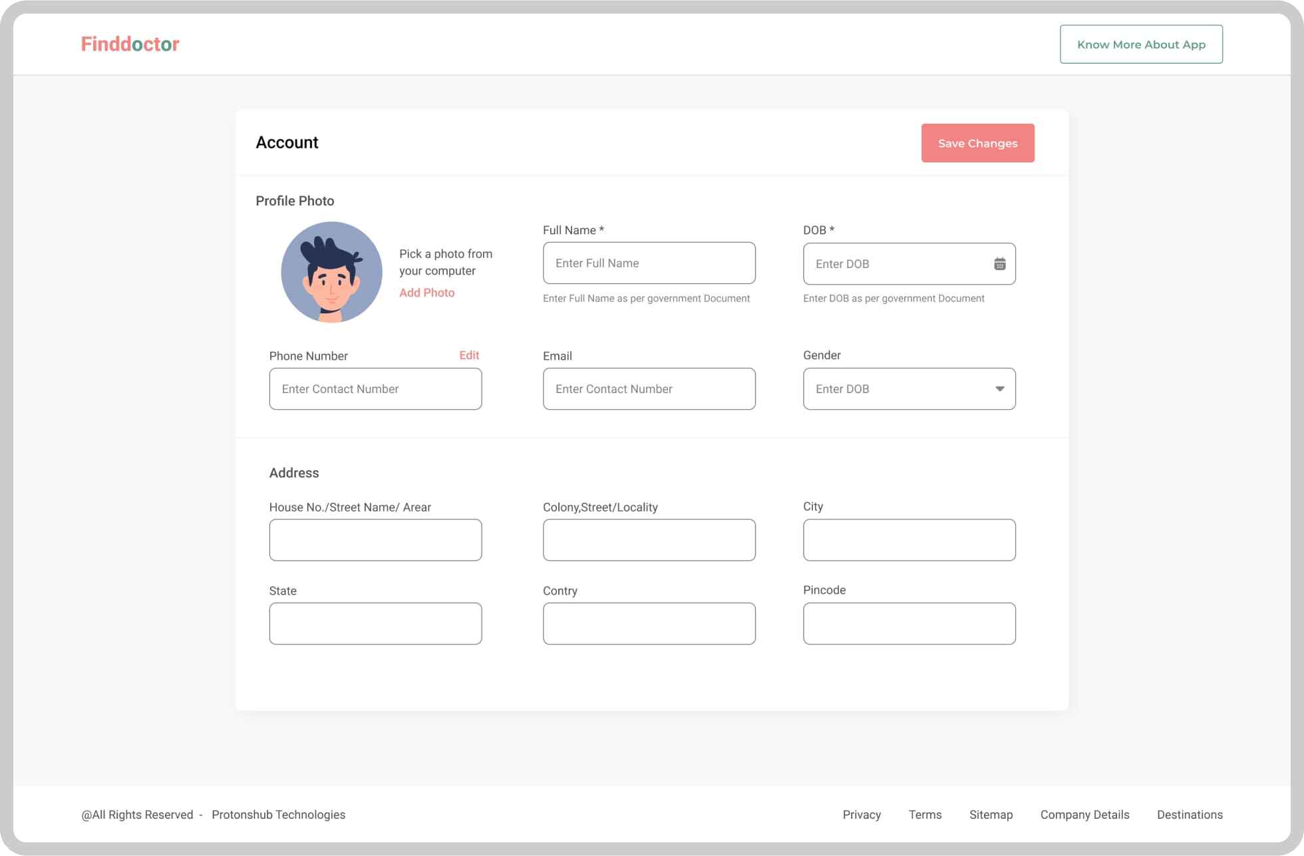
Task: Click the Phone Number input field
Action: (x=375, y=389)
